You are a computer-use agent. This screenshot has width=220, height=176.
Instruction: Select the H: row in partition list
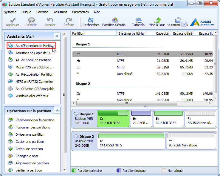click(x=142, y=61)
